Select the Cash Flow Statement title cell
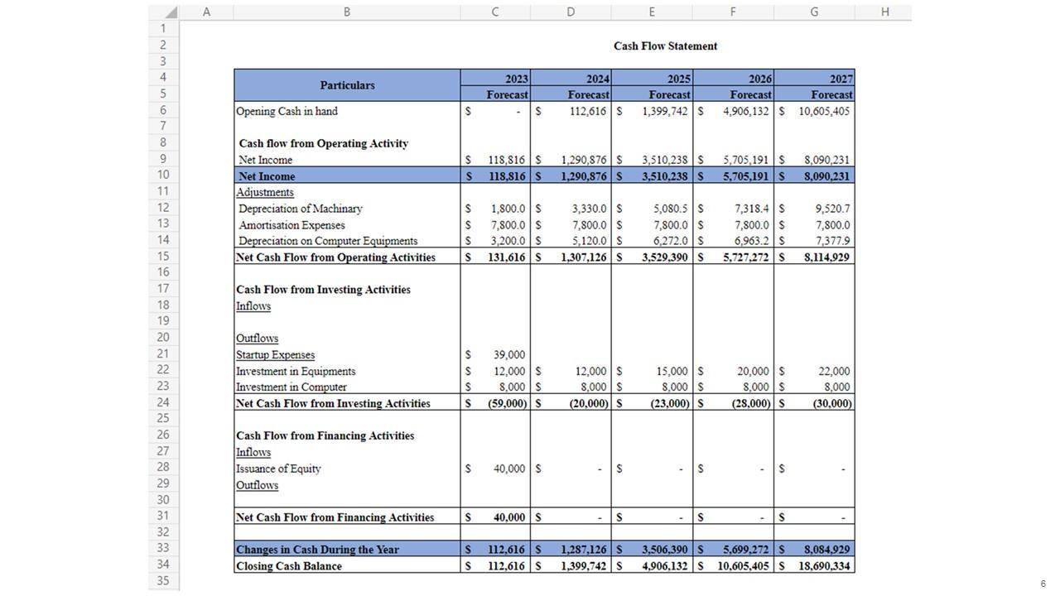The image size is (1060, 596). pos(665,46)
